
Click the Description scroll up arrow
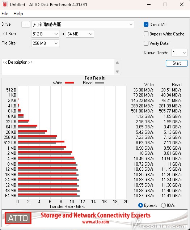pos(117,63)
